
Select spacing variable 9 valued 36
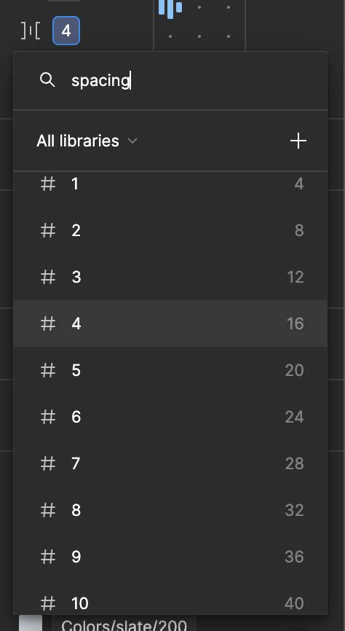(x=170, y=557)
